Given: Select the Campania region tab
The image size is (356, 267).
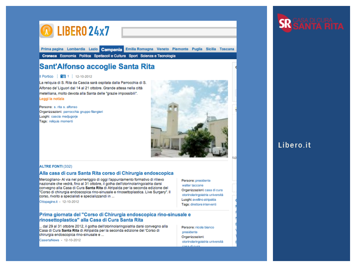Looking at the screenshot, I should coord(111,49).
